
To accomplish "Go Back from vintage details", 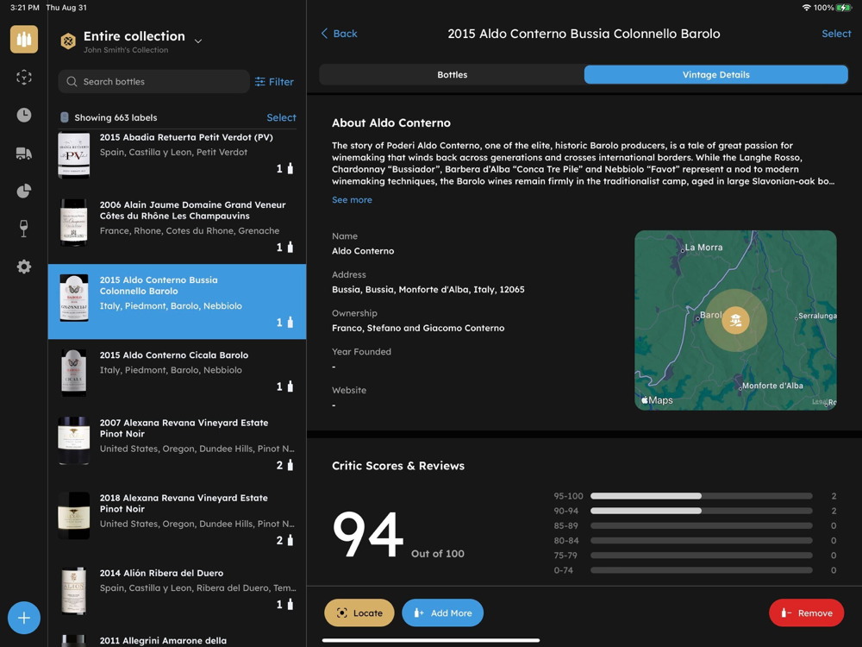I will click(x=339, y=34).
